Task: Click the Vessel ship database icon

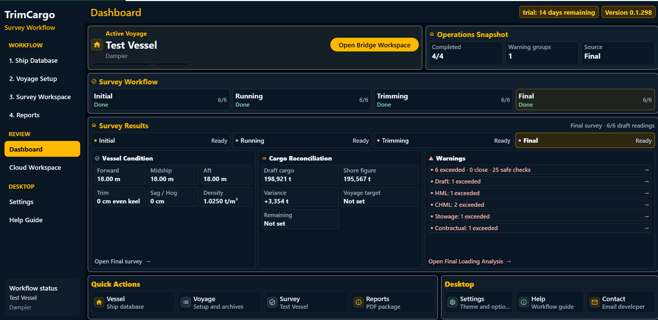Action: coord(99,302)
